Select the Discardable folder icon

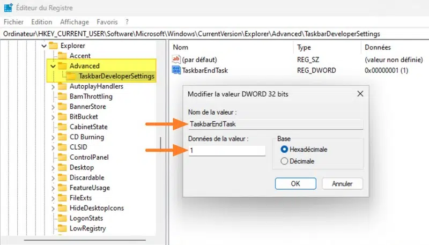tap(62, 177)
